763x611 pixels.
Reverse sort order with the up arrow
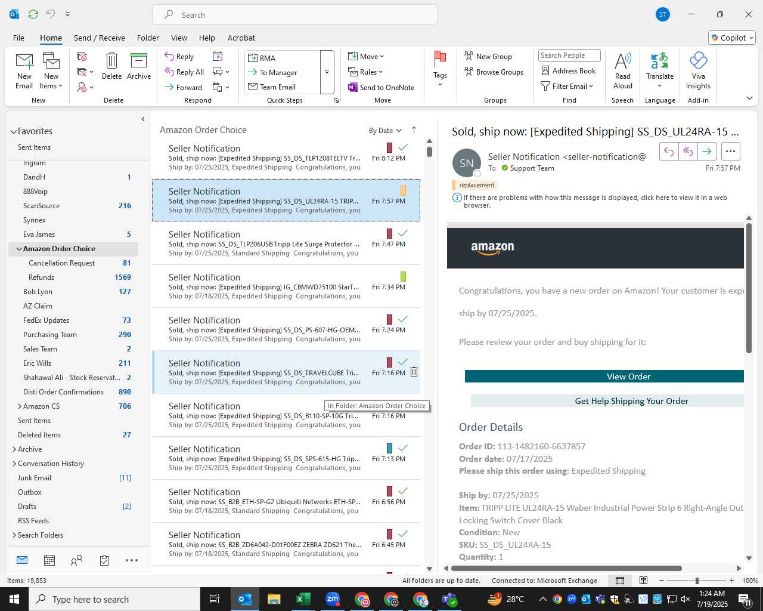pyautogui.click(x=414, y=130)
